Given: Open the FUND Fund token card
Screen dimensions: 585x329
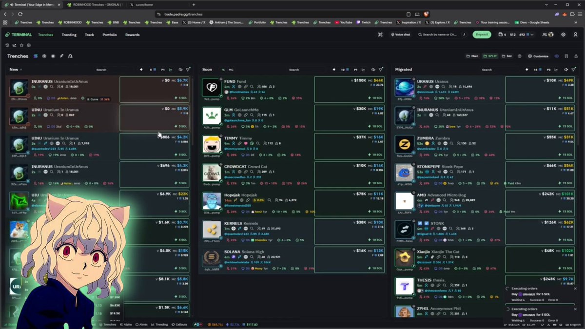Looking at the screenshot, I should pyautogui.click(x=293, y=89).
